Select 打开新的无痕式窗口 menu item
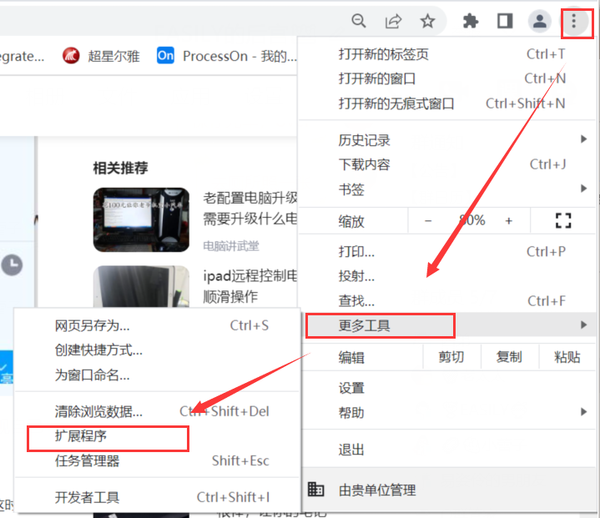 [x=447, y=103]
